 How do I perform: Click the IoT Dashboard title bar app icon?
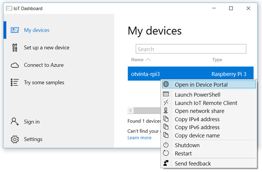(9, 8)
